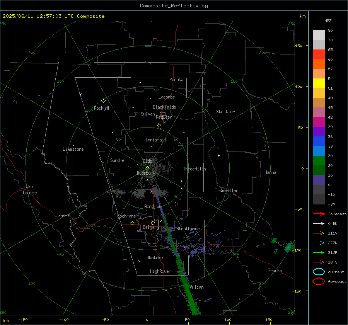Click the Okotoks map label
Image resolution: width=348 pixels, height=325 pixels.
pos(155,258)
